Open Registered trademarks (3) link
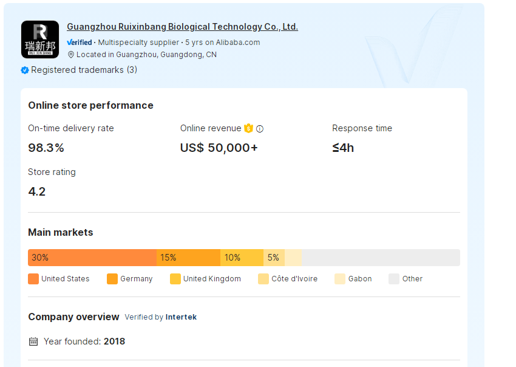 [84, 70]
